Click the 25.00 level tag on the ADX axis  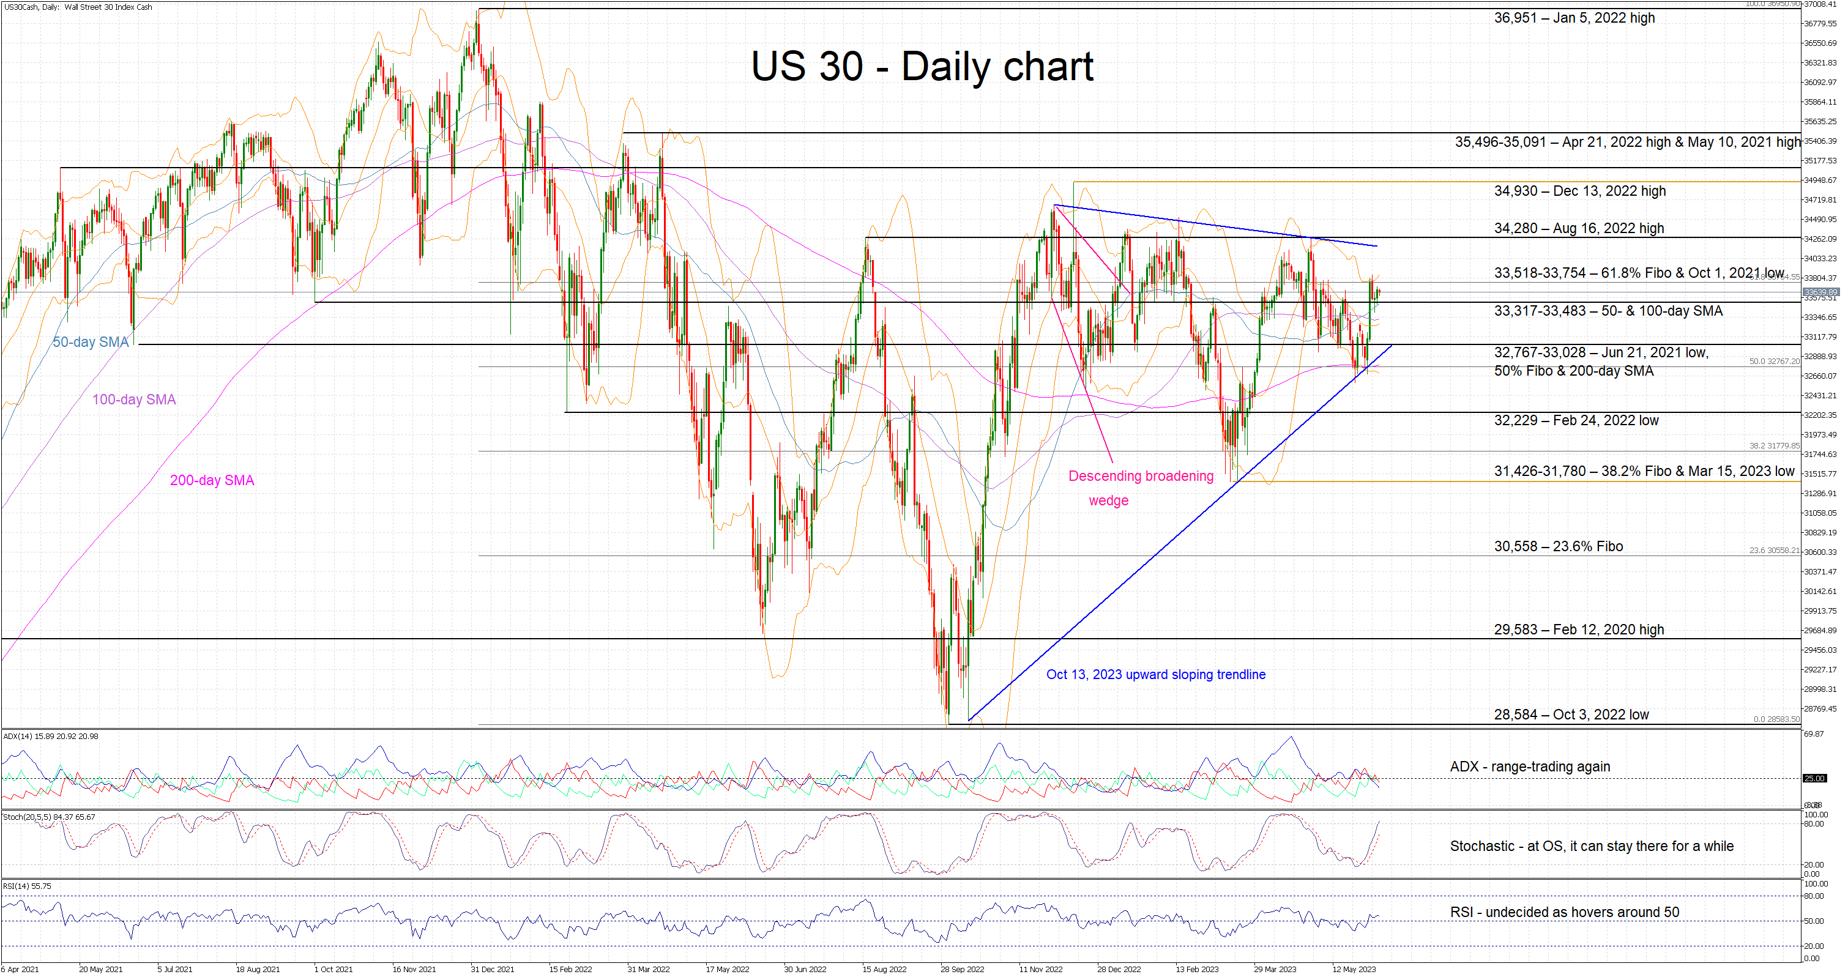[1814, 778]
